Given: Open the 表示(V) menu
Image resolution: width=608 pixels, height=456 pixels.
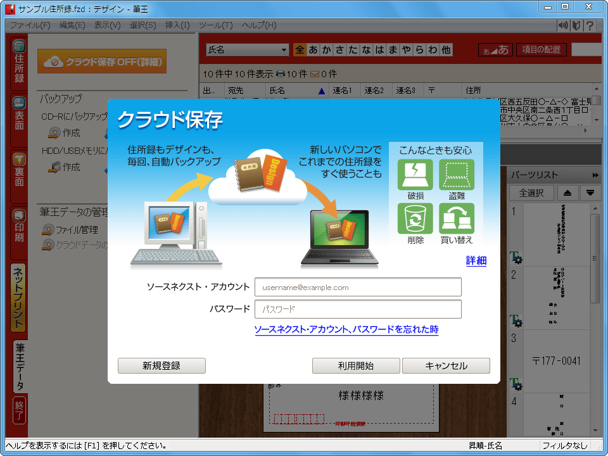Looking at the screenshot, I should pyautogui.click(x=108, y=25).
